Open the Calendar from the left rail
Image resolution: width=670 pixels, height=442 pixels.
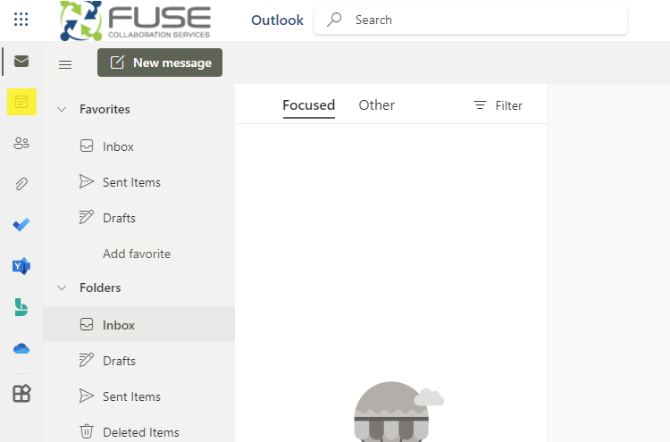(x=21, y=103)
